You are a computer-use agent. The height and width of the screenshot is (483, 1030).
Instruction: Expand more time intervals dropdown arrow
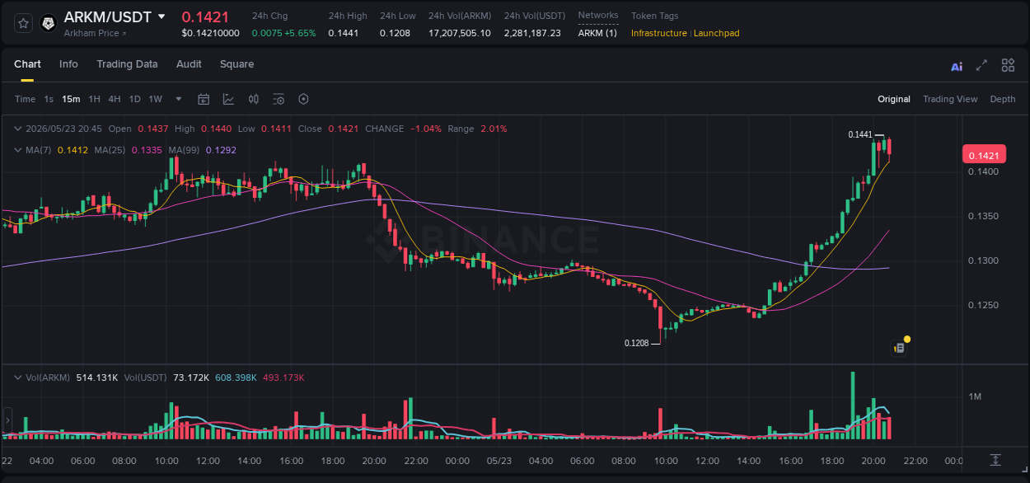[x=179, y=99]
